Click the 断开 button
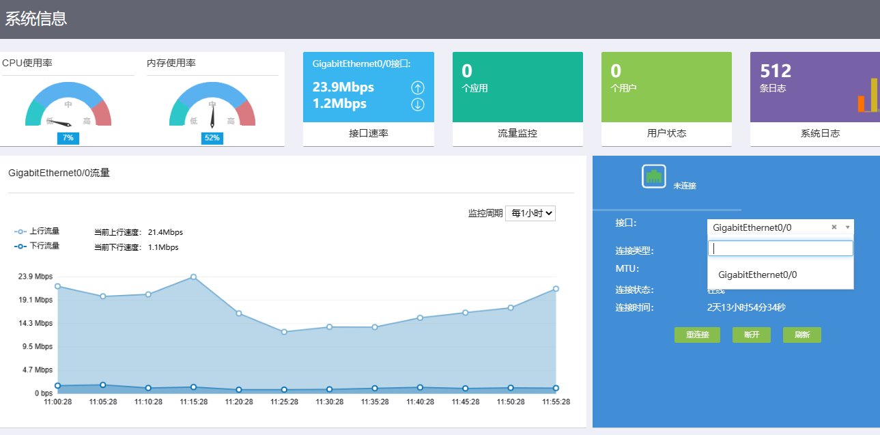Viewport: 880px width, 435px height. coord(752,335)
